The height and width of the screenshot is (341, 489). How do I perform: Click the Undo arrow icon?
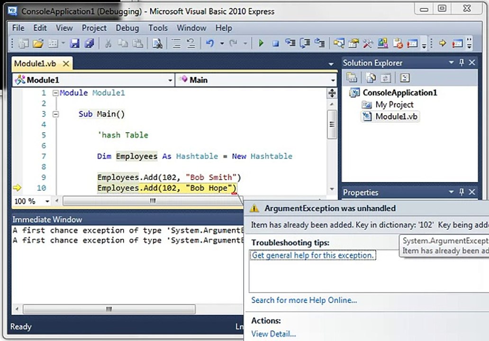[x=210, y=43]
